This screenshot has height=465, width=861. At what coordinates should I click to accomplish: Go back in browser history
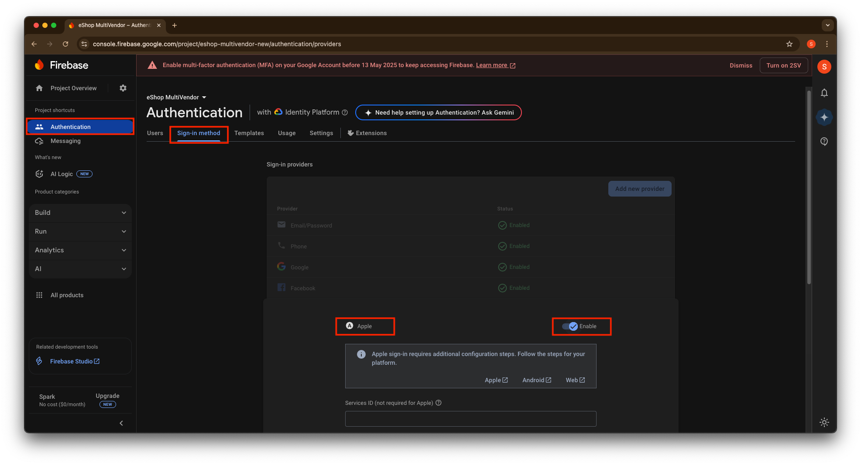pos(34,44)
